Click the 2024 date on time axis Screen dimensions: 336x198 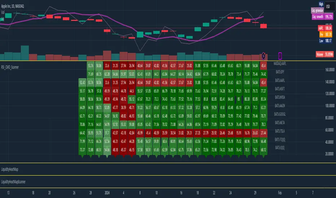click(x=107, y=193)
